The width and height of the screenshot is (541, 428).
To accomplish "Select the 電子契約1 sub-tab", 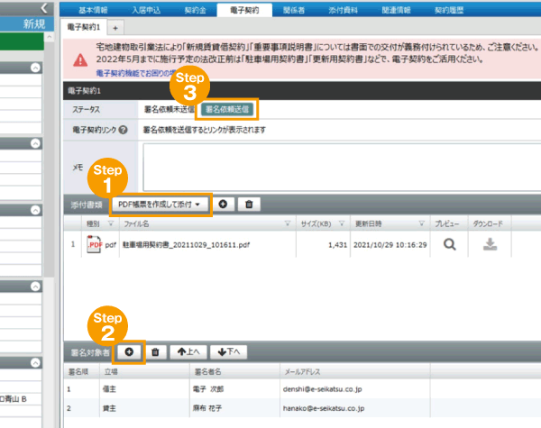I will point(84,27).
